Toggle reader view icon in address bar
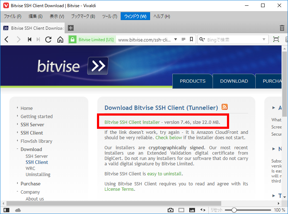This screenshot has width=288, height=214. [x=183, y=39]
